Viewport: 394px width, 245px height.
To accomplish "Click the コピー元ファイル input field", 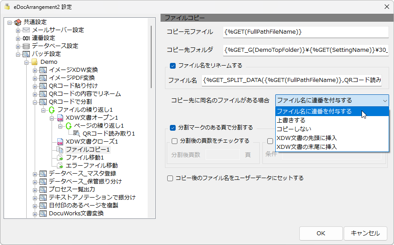I will [x=306, y=32].
